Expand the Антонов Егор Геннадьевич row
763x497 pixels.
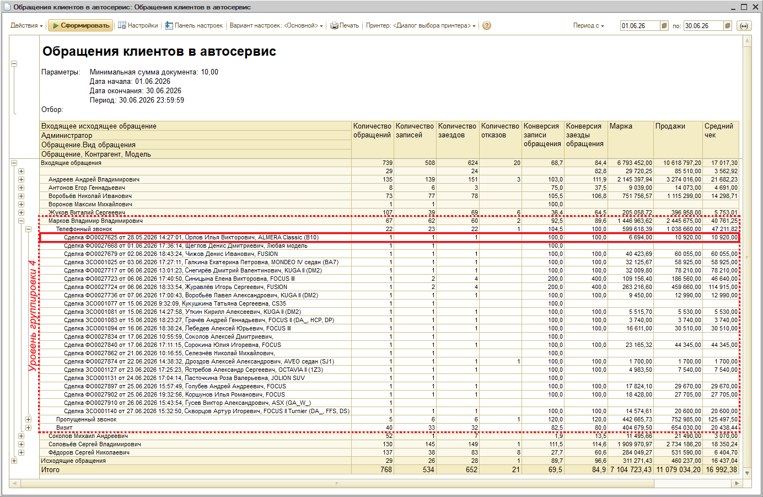pos(21,188)
